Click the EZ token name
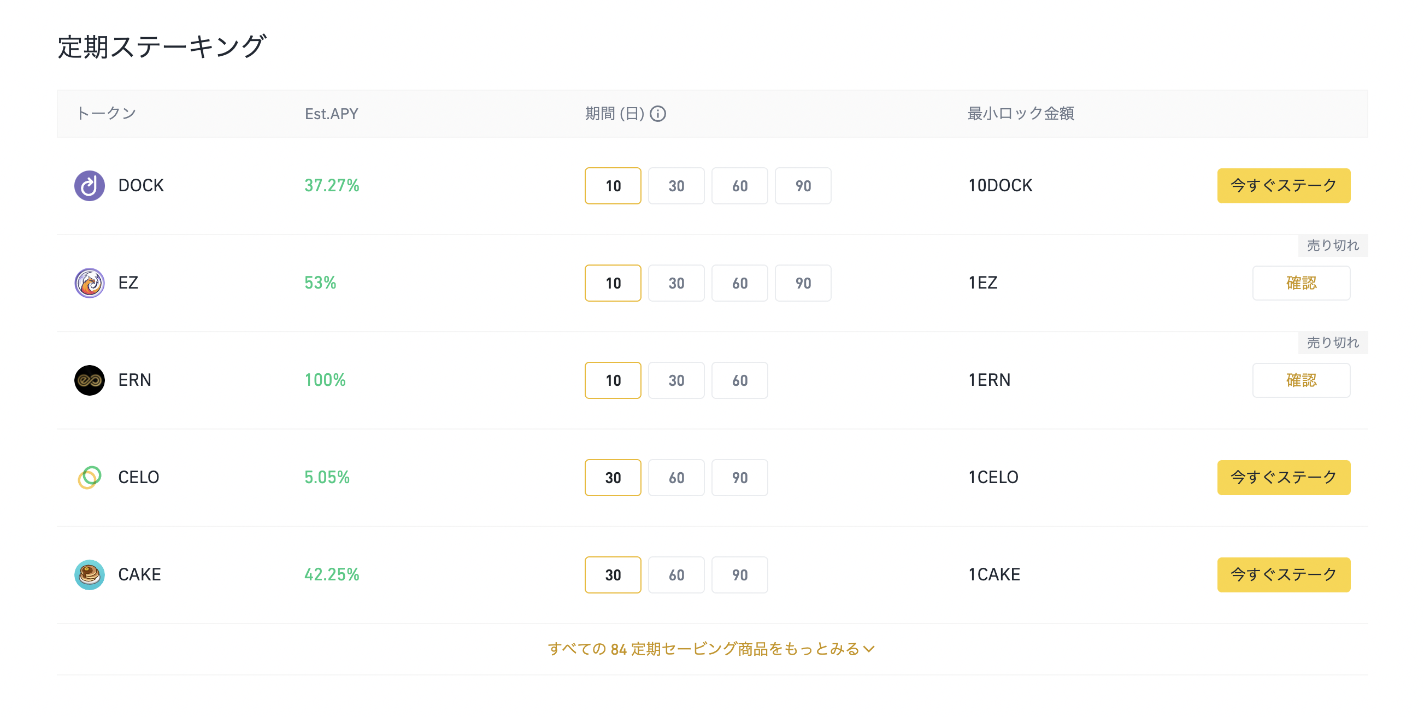This screenshot has height=717, width=1424. (x=128, y=283)
